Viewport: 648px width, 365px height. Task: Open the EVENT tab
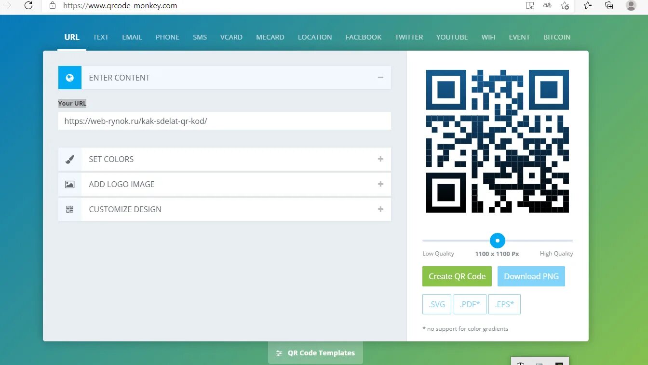point(519,37)
